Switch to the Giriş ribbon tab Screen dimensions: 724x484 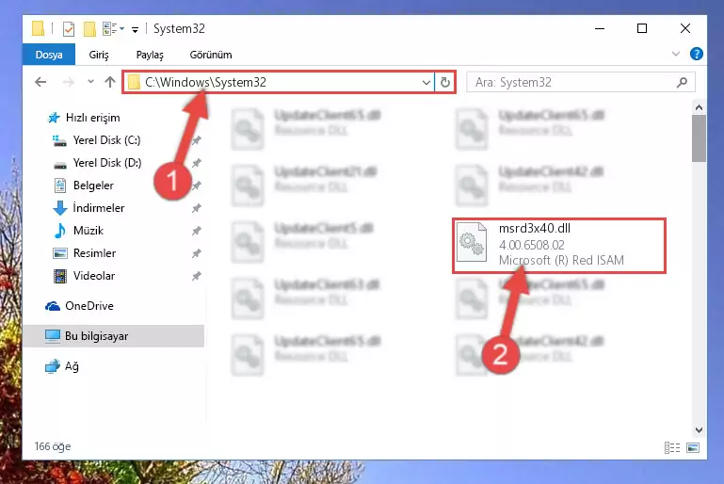point(99,55)
